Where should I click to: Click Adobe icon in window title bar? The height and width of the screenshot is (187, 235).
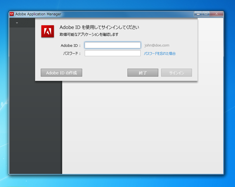[x=12, y=14]
